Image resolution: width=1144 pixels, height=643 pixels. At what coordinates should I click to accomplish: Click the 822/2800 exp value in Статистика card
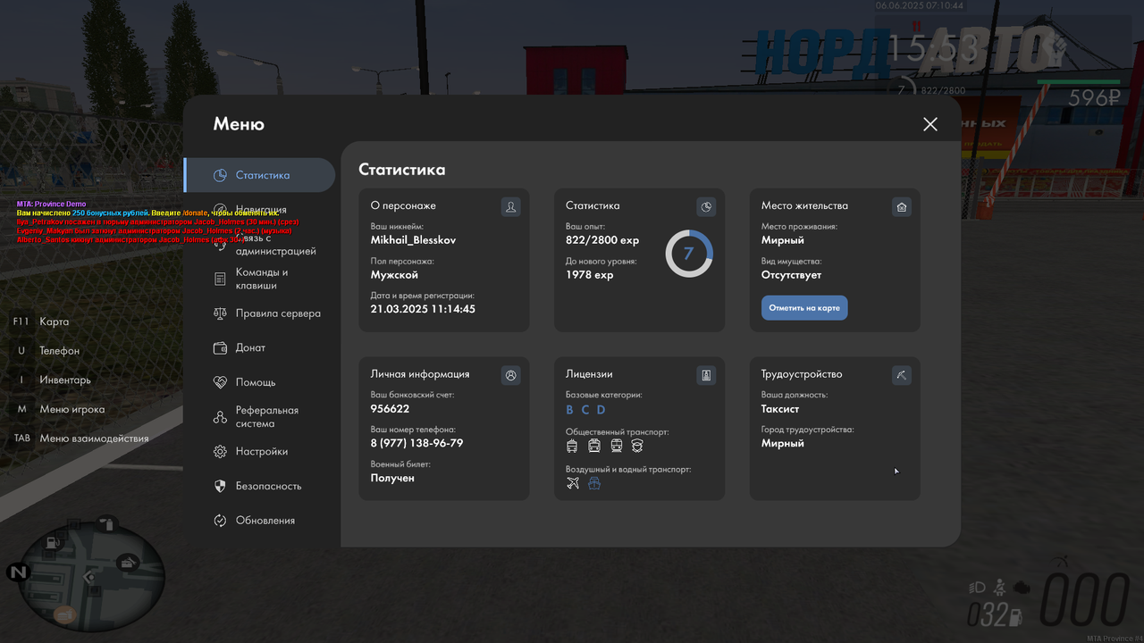click(602, 240)
